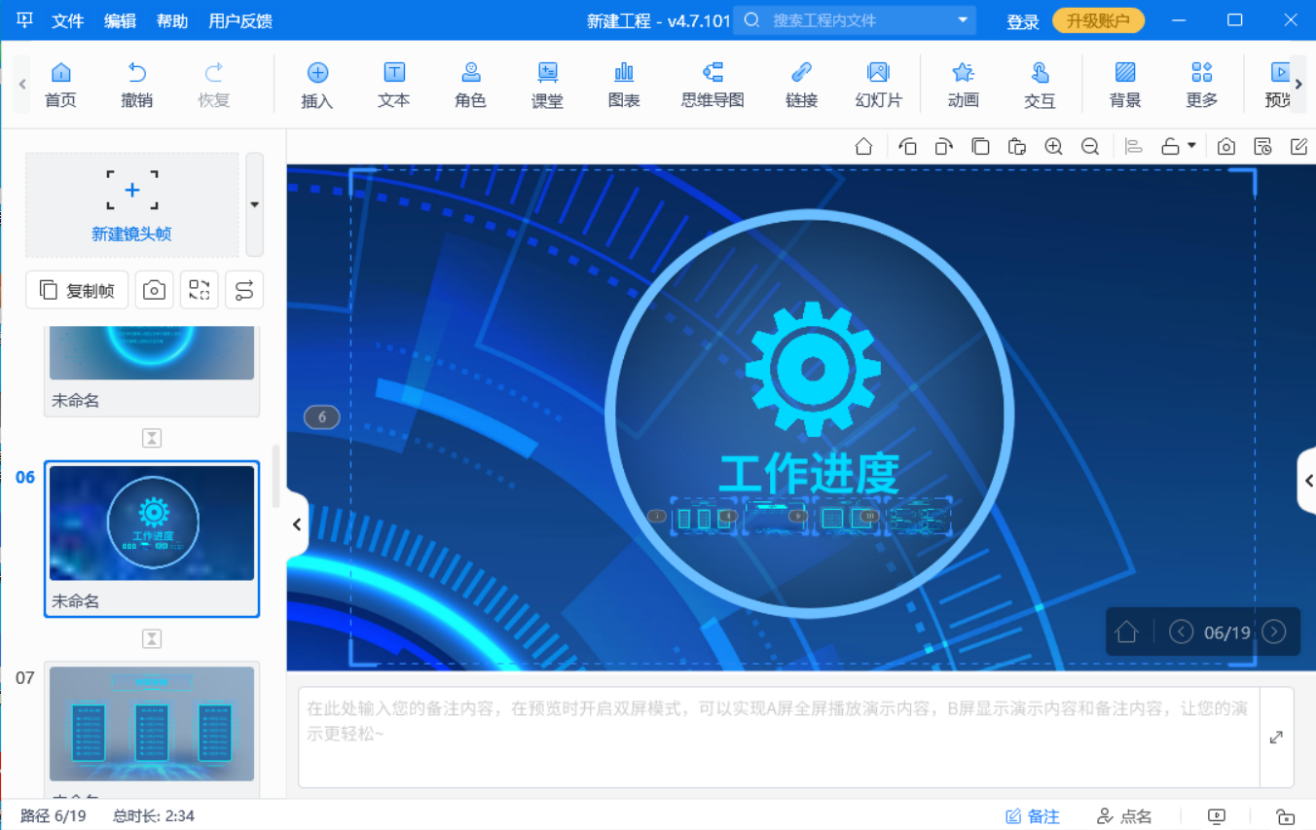Rotate counterclockwise with the canvas toolbar icon
This screenshot has width=1316, height=830.
pos(908,147)
